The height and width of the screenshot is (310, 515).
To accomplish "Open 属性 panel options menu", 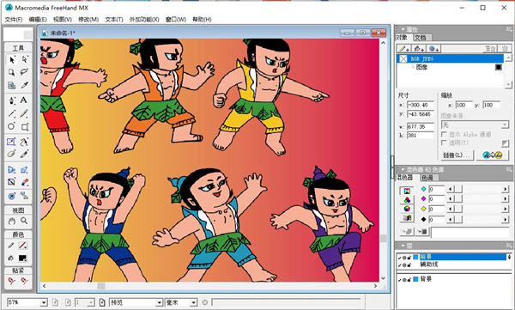I will (509, 29).
